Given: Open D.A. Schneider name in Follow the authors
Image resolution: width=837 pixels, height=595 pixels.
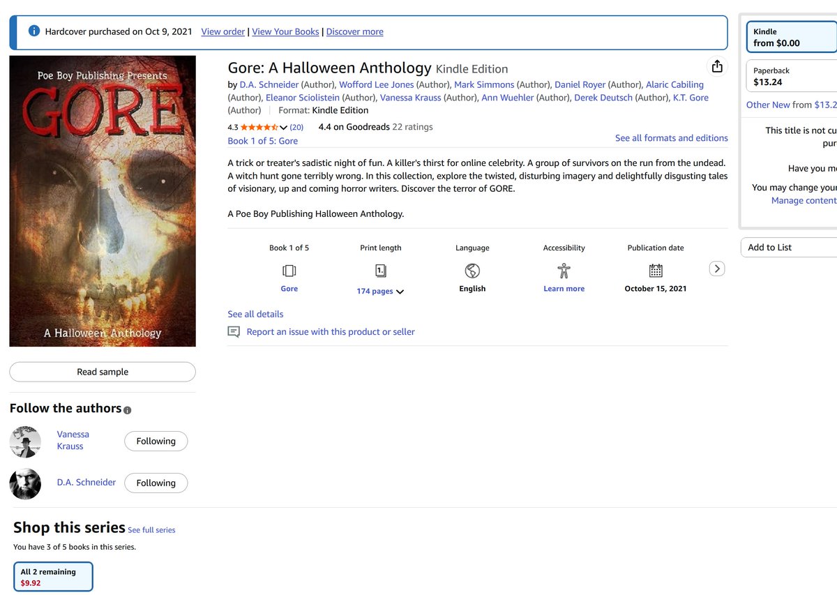Looking at the screenshot, I should tap(86, 482).
